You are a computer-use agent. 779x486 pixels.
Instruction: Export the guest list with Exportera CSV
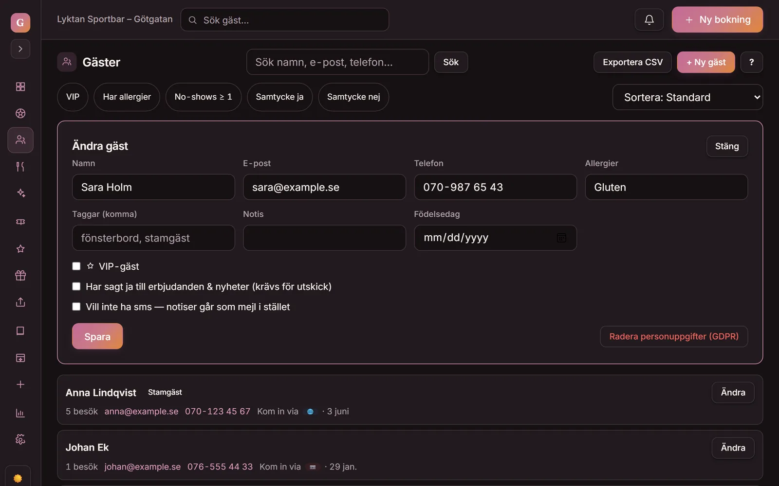632,62
